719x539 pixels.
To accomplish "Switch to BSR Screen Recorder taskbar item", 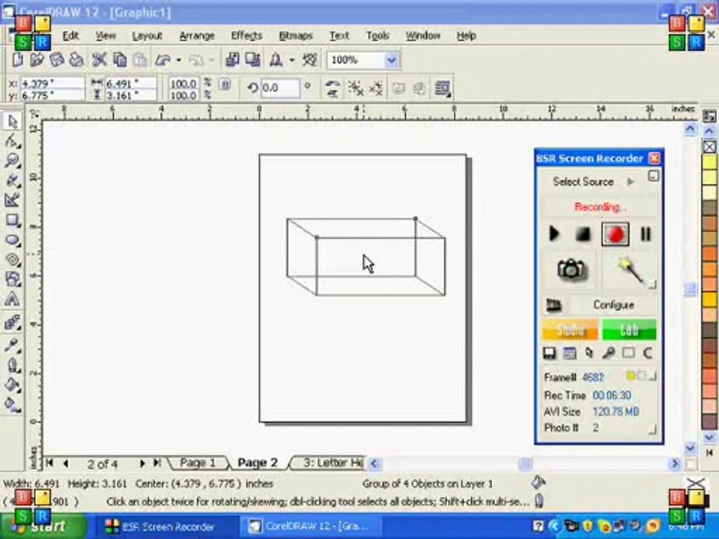I will pyautogui.click(x=166, y=526).
